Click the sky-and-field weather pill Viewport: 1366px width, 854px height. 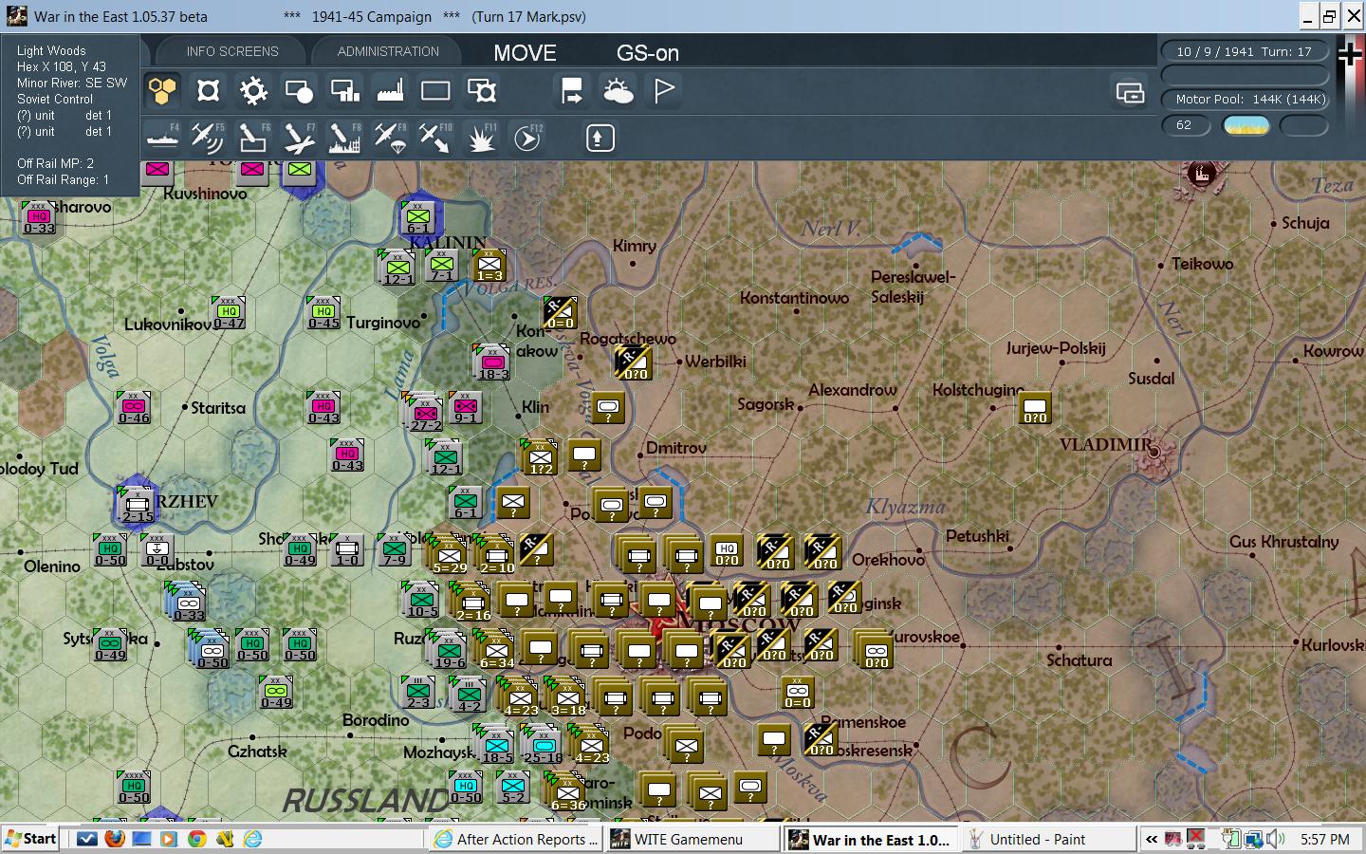(1246, 125)
